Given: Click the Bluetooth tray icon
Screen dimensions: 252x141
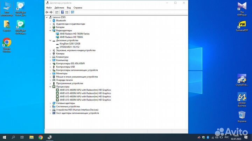Looking at the screenshot, I should 208,138.
